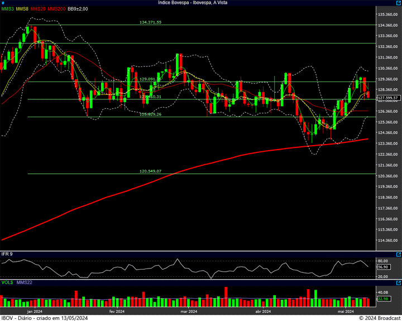Select the MMS22 volume average label
This screenshot has width=402, height=321.
click(x=25, y=283)
